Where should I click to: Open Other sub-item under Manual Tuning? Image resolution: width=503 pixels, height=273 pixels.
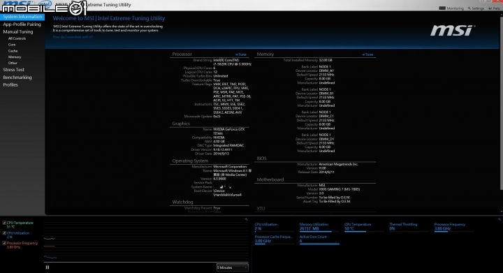click(13, 63)
